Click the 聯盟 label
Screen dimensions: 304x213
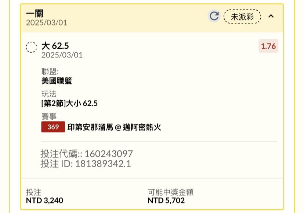[50, 71]
